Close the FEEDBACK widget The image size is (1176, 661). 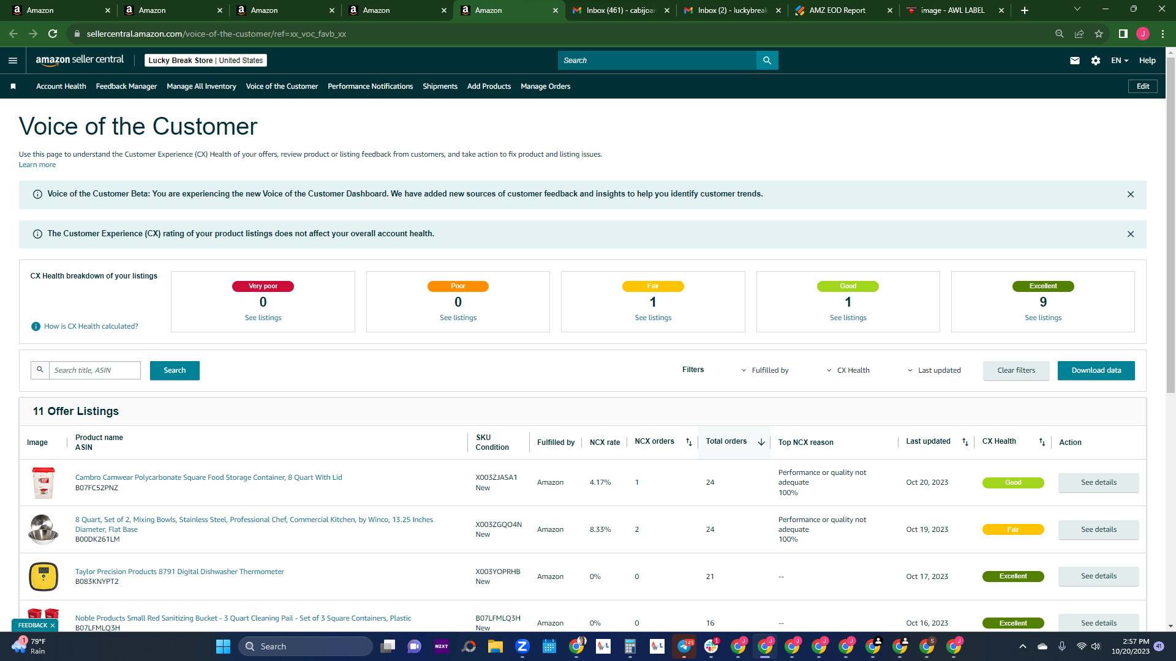tap(53, 626)
